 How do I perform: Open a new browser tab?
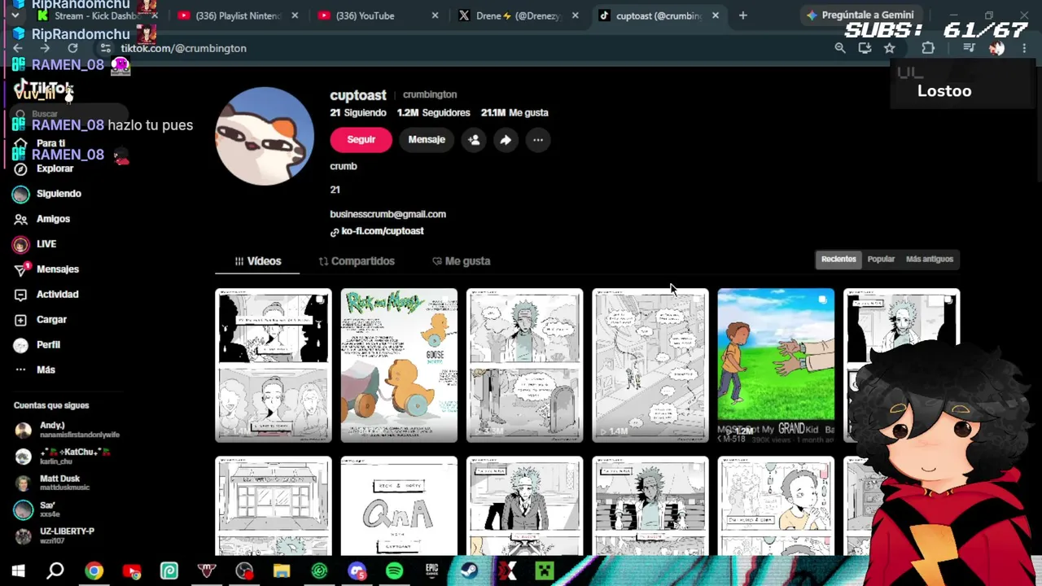pos(742,15)
